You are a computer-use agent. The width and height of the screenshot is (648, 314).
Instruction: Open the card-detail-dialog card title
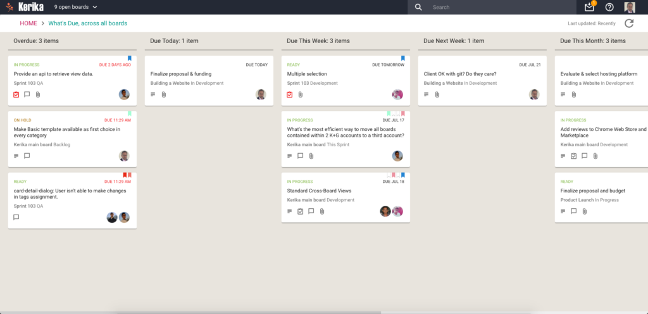coord(70,194)
